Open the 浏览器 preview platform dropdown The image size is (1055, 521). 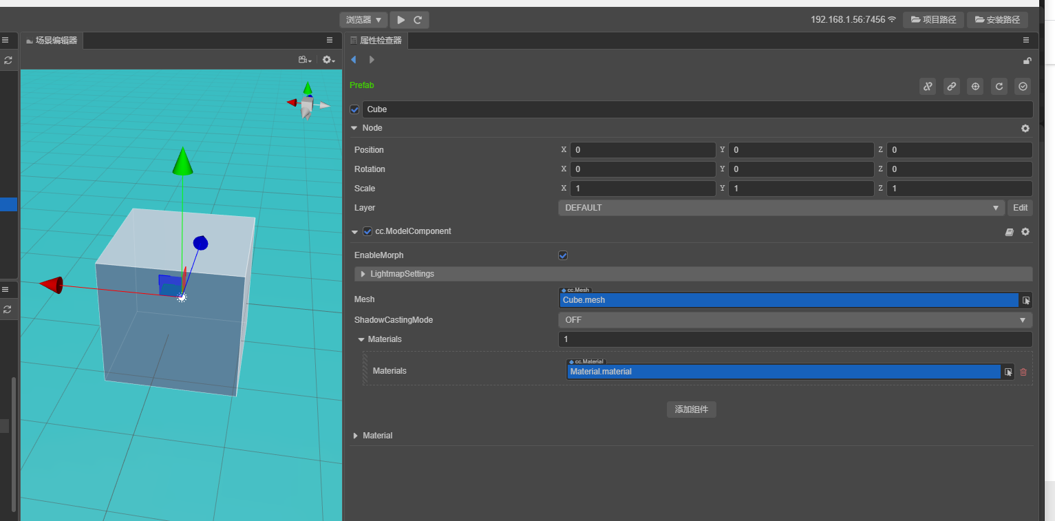click(363, 20)
